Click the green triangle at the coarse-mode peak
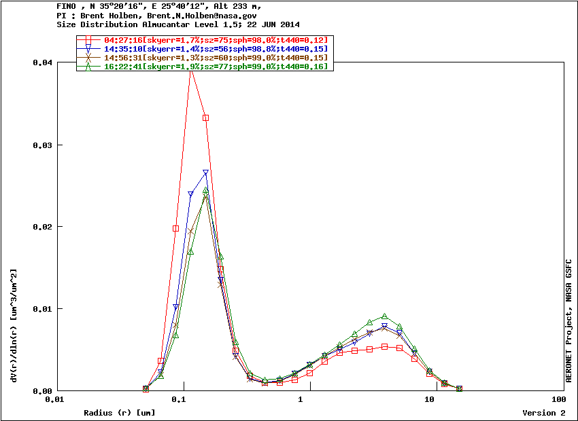 point(384,316)
